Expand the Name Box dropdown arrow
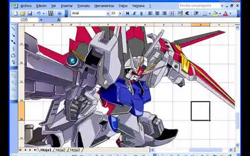The width and height of the screenshot is (250, 156). [41, 20]
